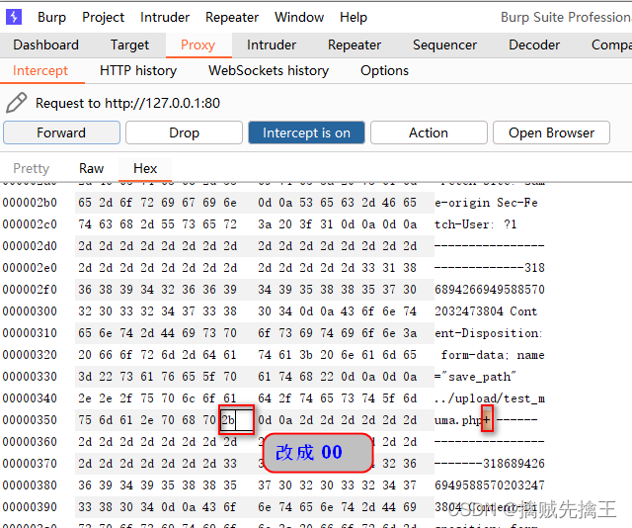Click the row offset 00000300
632x528 pixels.
point(30,311)
